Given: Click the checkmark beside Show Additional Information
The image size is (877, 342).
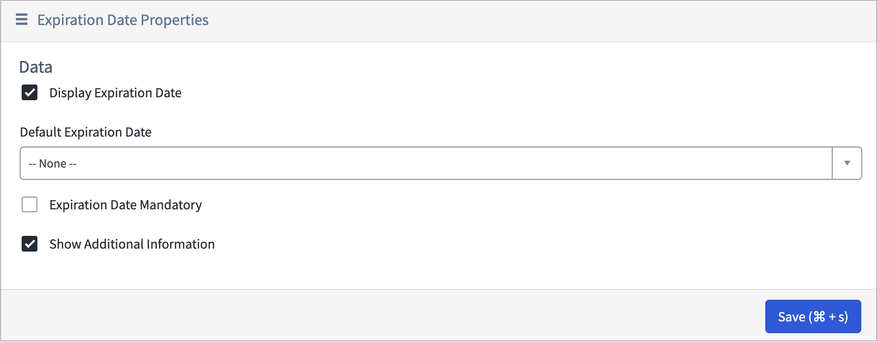Looking at the screenshot, I should (x=30, y=244).
